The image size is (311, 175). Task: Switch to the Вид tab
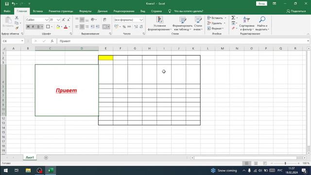142,11
